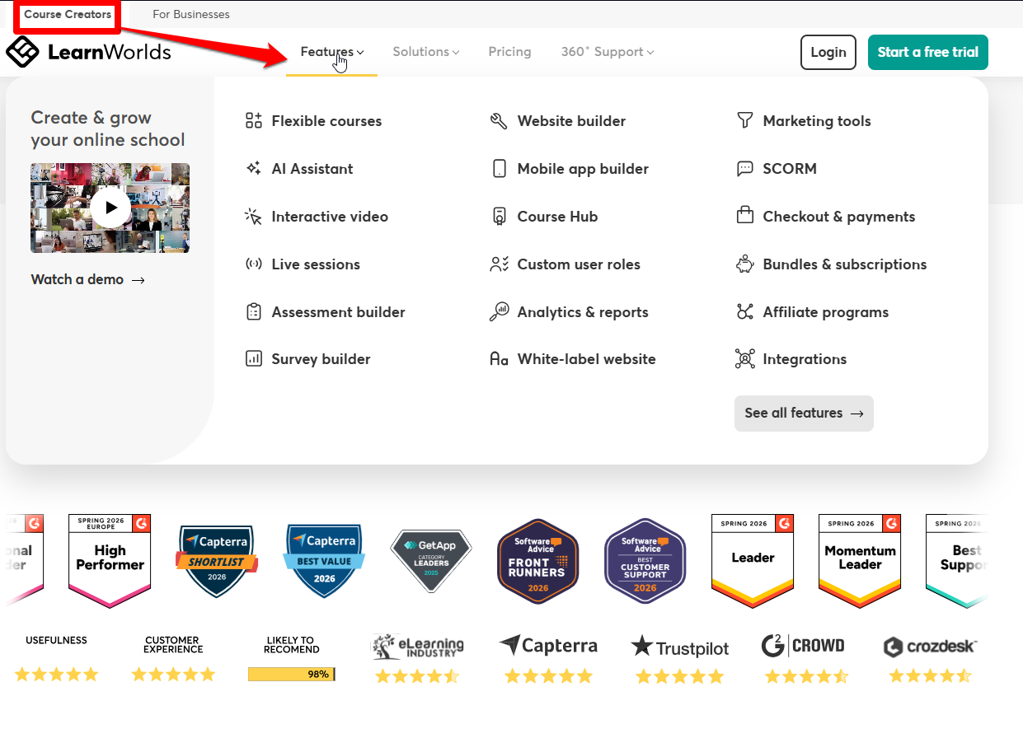Select Assessment builder menu entry
This screenshot has width=1023, height=743.
339,312
